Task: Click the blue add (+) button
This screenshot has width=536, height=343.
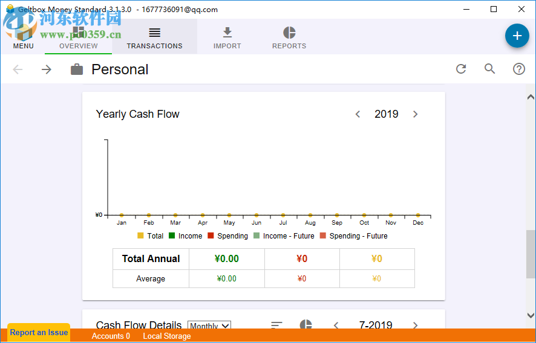Action: coord(517,36)
